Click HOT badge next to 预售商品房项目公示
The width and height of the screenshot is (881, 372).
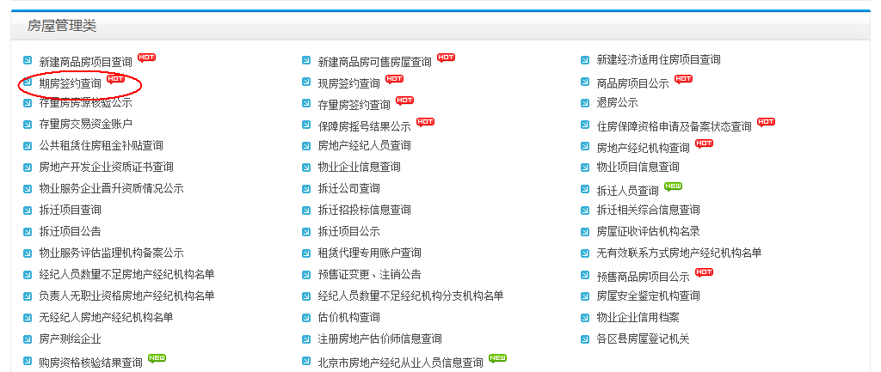point(704,272)
